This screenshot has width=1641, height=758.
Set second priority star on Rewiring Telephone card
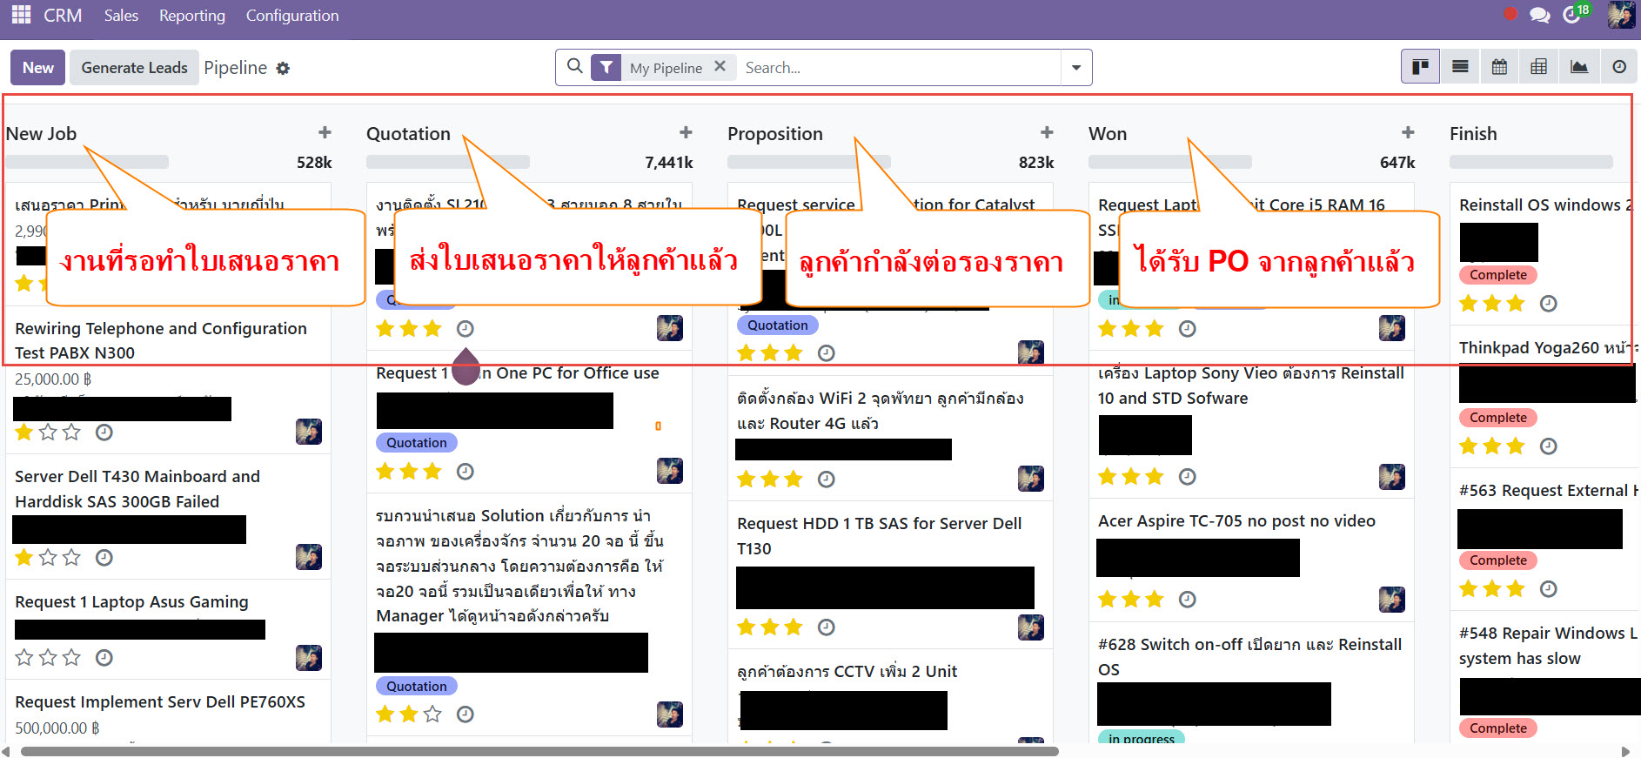point(48,433)
